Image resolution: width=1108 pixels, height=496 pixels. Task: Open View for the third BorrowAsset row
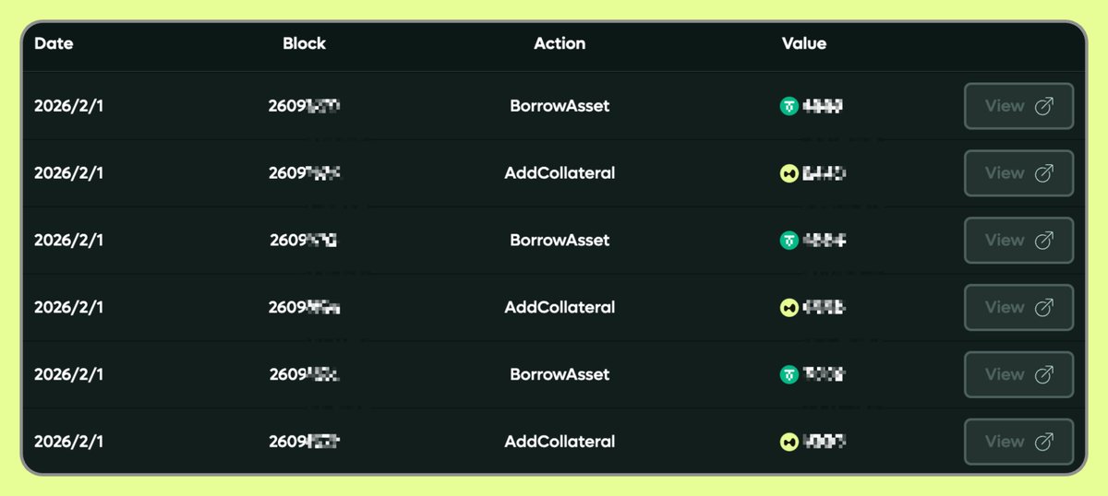(1018, 374)
